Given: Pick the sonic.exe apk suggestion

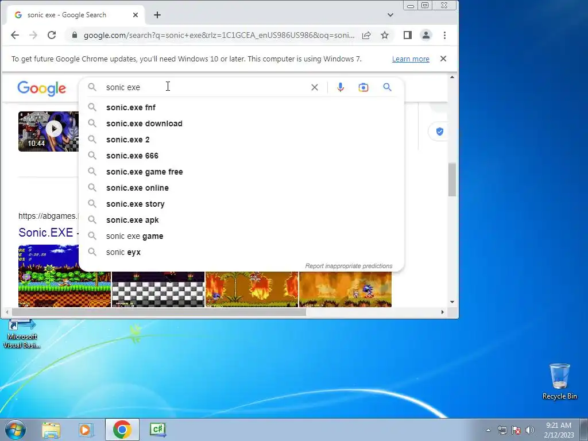Looking at the screenshot, I should coord(242,220).
